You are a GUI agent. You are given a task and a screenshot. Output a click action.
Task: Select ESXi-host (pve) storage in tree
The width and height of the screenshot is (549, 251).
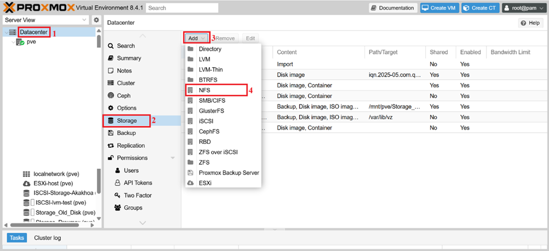[x=52, y=183]
